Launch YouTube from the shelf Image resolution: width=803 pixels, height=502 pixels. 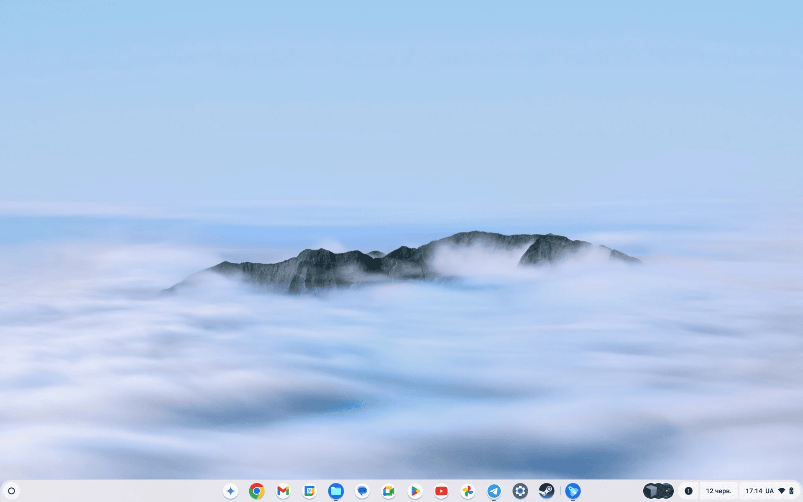(441, 491)
